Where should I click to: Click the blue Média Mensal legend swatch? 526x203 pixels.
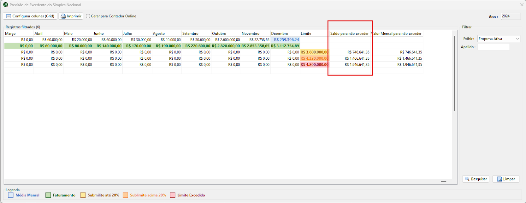pos(11,195)
